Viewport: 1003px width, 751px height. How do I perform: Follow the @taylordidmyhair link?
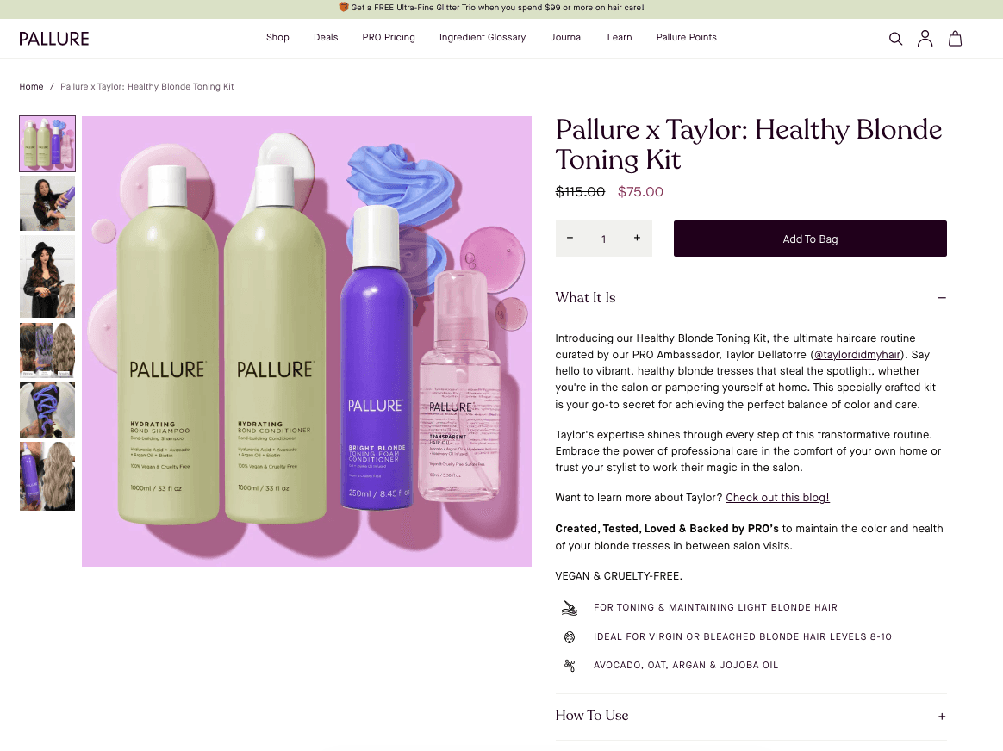click(x=857, y=355)
